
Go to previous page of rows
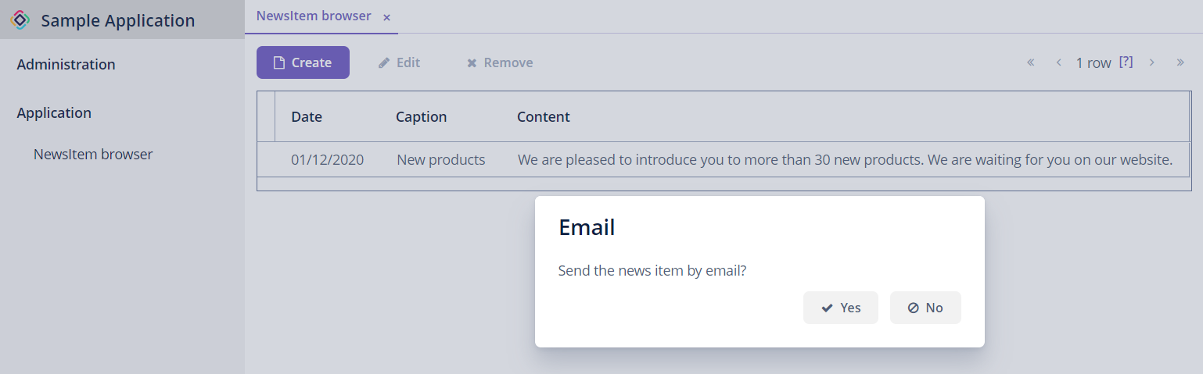[x=1058, y=62]
